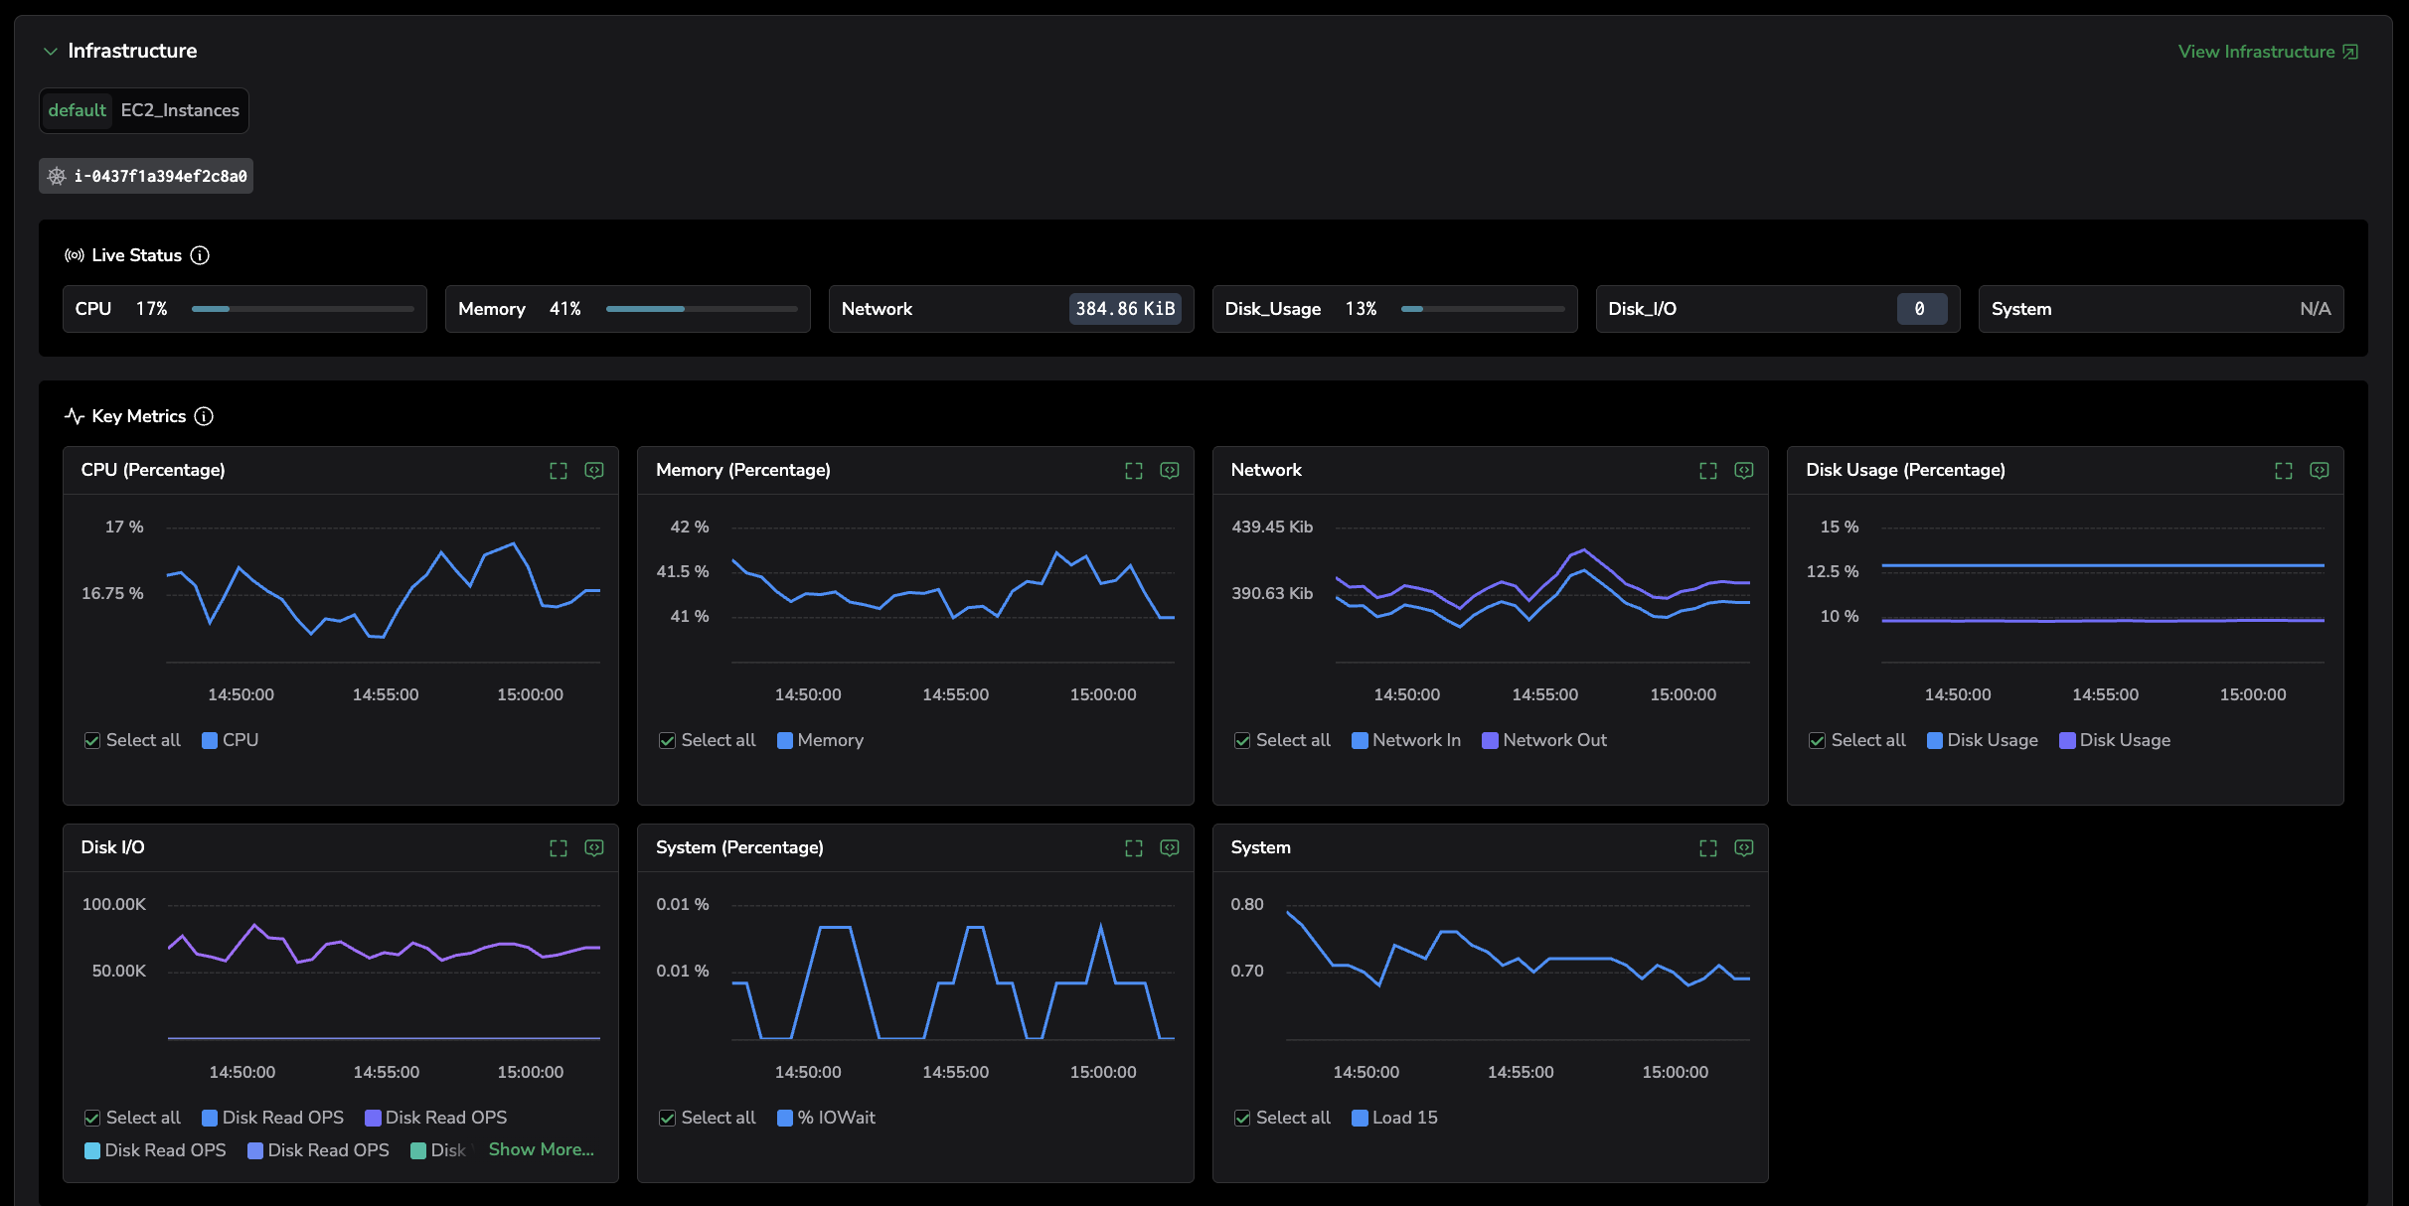Select the default EC2_Instances tag
This screenshot has height=1206, width=2409.
coord(144,110)
